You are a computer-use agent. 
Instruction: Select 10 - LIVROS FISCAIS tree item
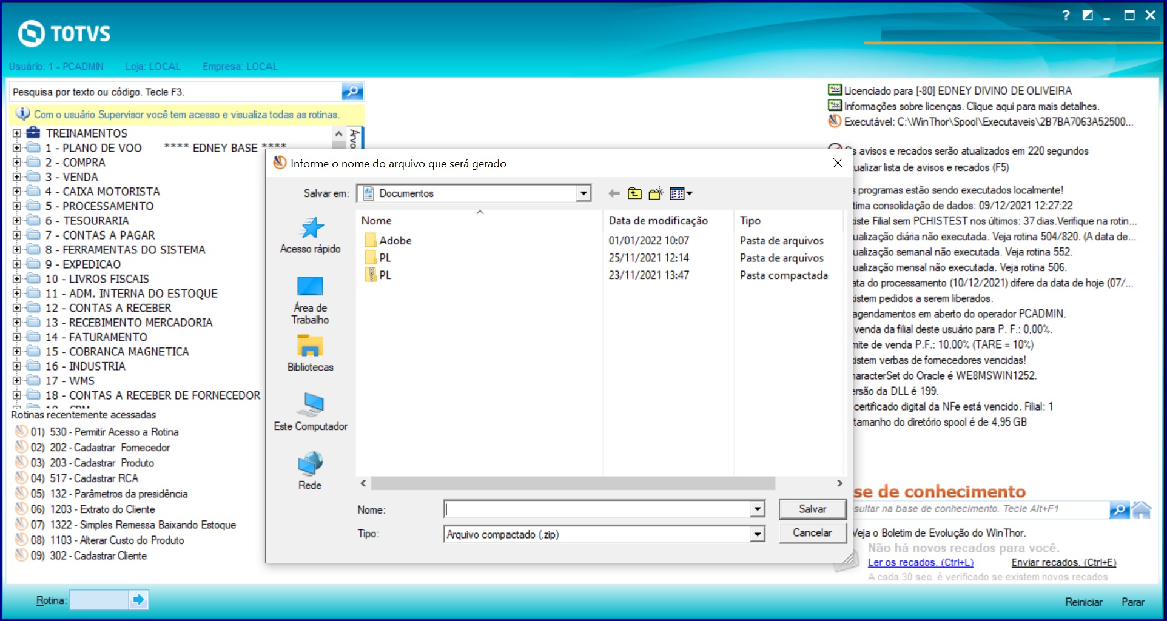tap(97, 279)
